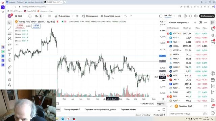Switch to Тестер стратегий tab
Image resolution: width=216 pixels, height=121 pixels.
click(72, 110)
